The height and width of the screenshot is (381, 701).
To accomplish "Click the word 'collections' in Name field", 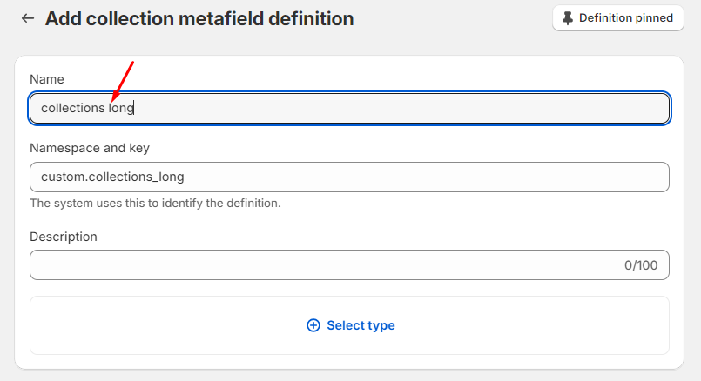I will (72, 109).
